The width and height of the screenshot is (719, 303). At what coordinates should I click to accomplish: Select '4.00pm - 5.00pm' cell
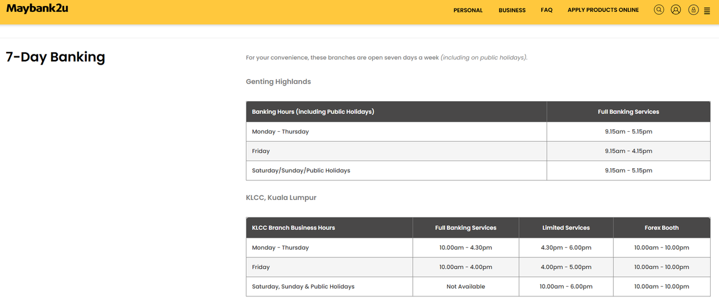[x=566, y=267]
